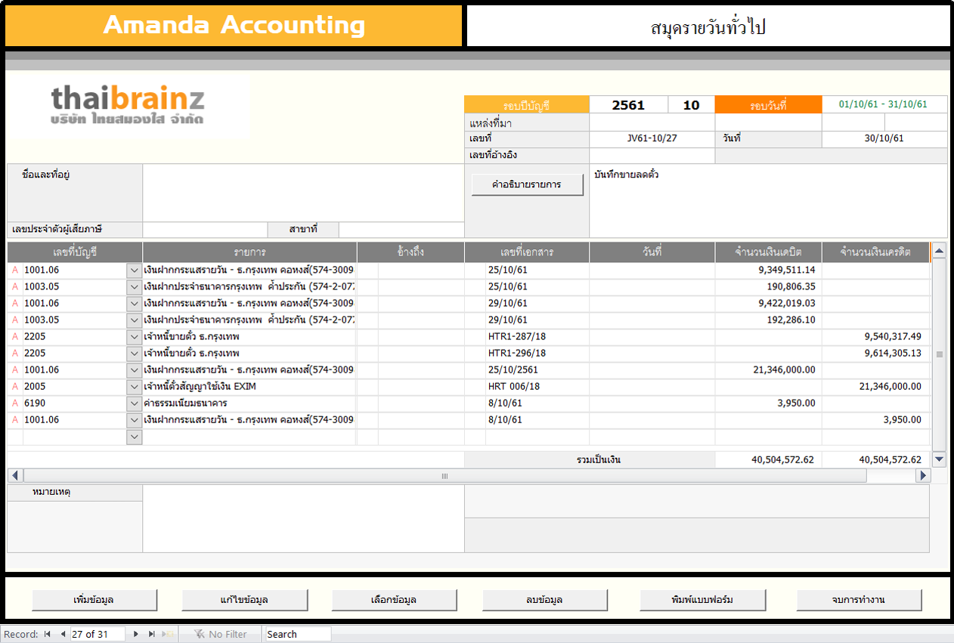Open account dropdown for row 2005
Viewport: 954px width, 643px height.
(134, 387)
